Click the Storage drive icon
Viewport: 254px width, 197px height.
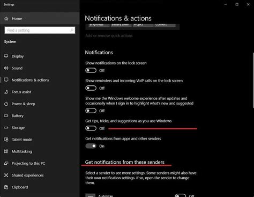coord(6,128)
